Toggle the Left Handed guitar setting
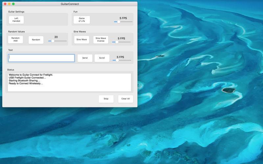The image size is (263, 164). tap(16, 20)
